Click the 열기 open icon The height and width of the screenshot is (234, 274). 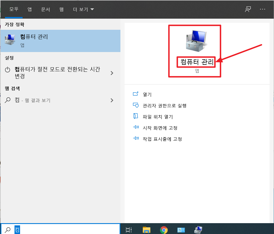(x=135, y=94)
